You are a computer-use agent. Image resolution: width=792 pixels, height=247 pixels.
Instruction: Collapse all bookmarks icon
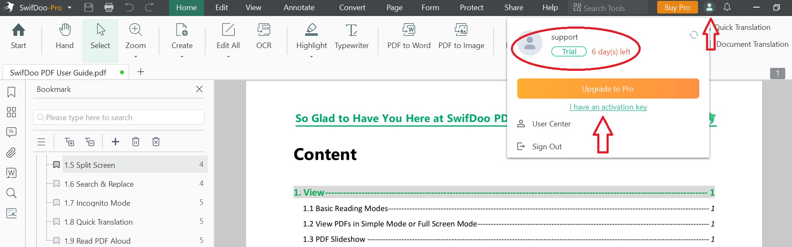[89, 142]
